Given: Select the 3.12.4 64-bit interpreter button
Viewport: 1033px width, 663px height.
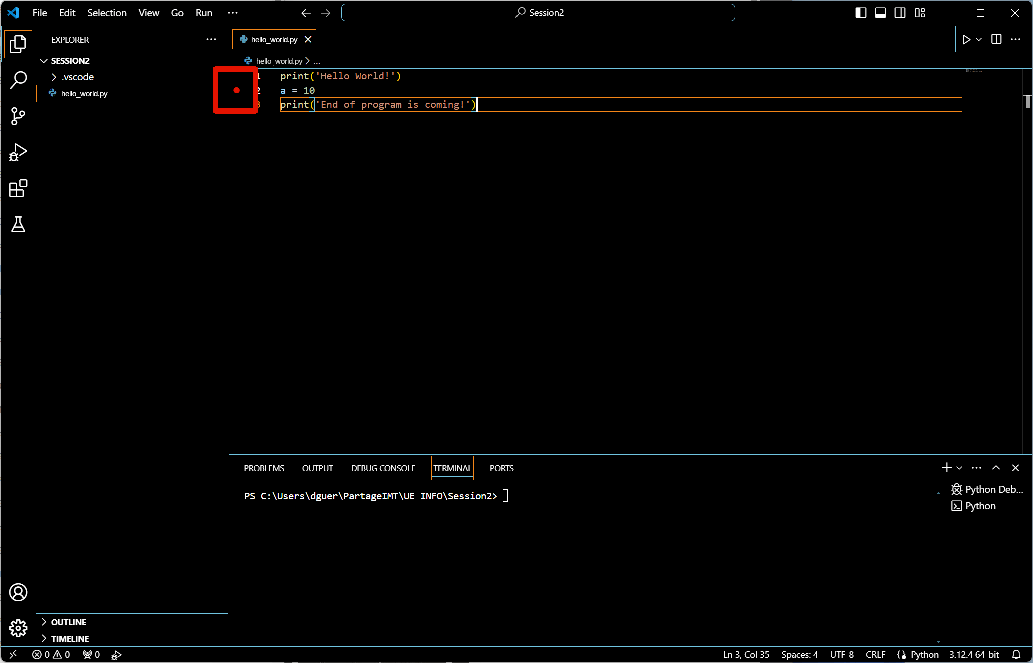Looking at the screenshot, I should pyautogui.click(x=974, y=654).
